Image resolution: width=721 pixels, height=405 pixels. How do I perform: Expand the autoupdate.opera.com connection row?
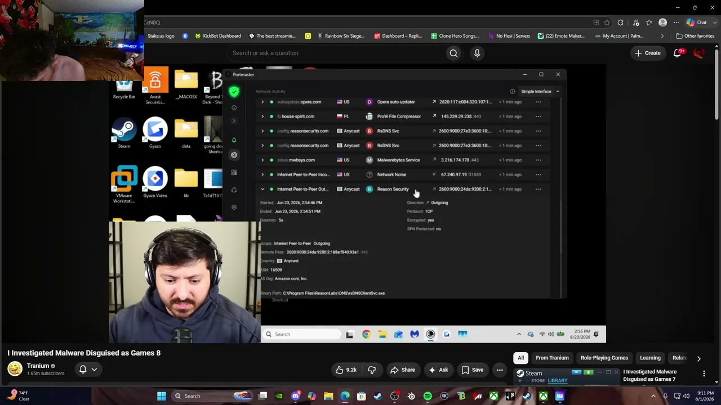262,102
